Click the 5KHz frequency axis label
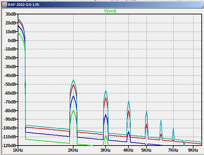The width and height of the screenshot is (204, 155). click(146, 150)
